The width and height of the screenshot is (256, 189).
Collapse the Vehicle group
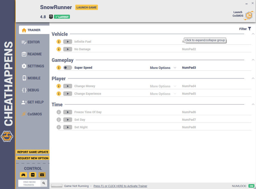coord(253,34)
